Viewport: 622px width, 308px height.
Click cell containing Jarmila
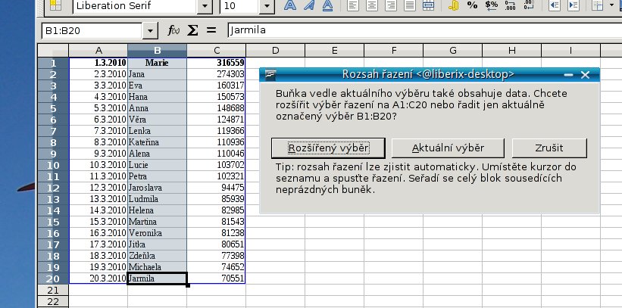tap(158, 278)
